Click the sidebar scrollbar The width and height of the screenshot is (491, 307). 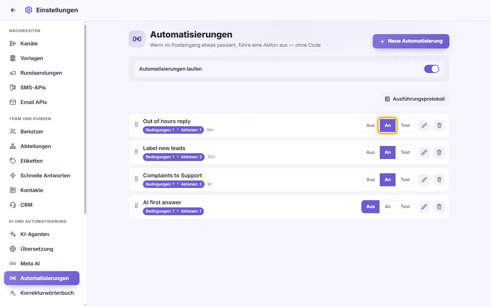click(x=85, y=119)
